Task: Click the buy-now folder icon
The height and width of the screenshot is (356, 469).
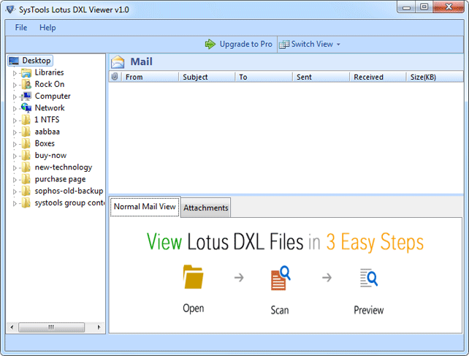Action: pyautogui.click(x=26, y=156)
